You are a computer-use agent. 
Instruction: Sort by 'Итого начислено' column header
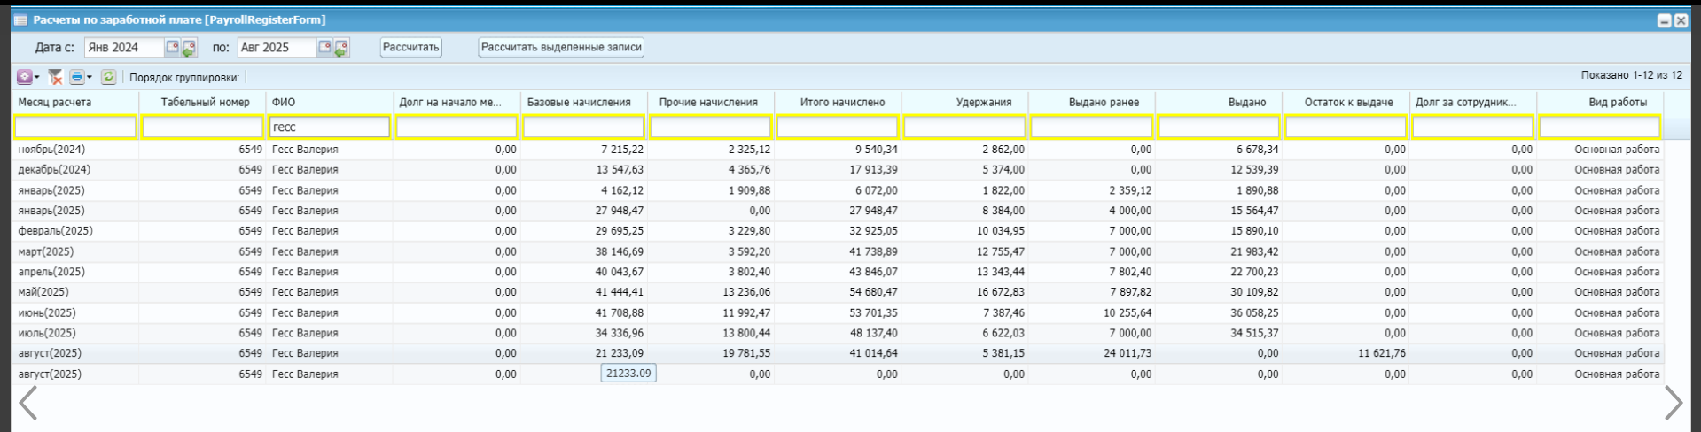[x=838, y=103]
